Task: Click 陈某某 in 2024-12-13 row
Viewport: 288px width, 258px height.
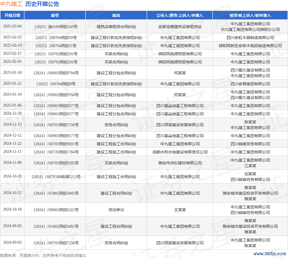Action: pyautogui.click(x=250, y=122)
